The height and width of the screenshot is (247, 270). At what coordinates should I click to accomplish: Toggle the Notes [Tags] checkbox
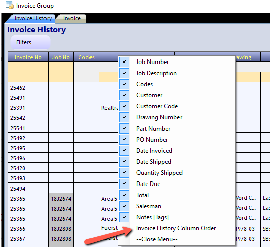(124, 217)
